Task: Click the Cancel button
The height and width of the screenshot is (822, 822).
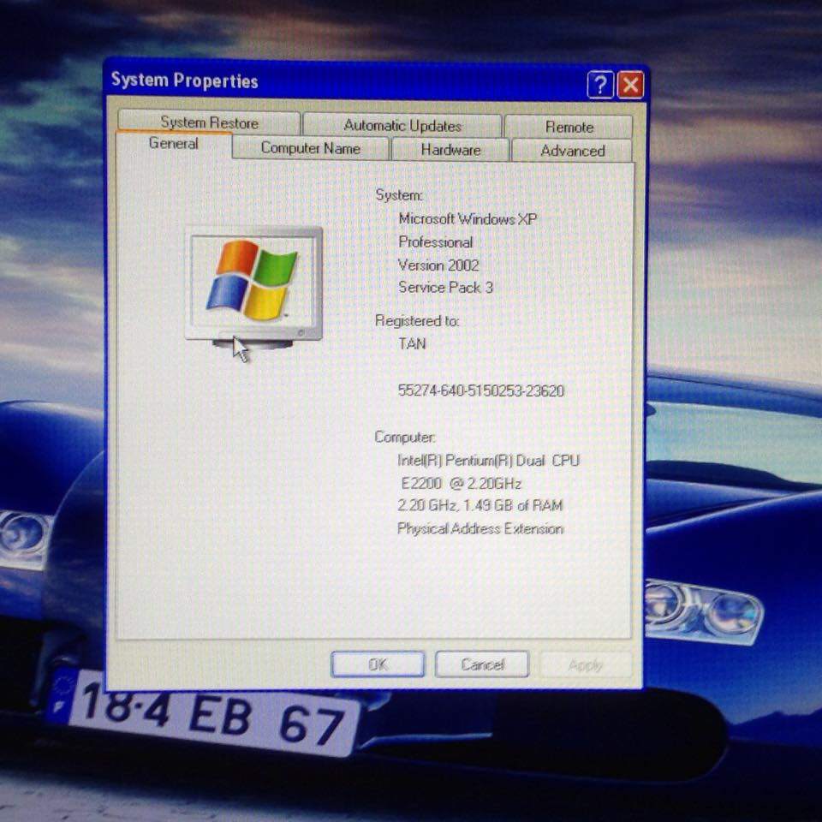Action: pyautogui.click(x=482, y=664)
